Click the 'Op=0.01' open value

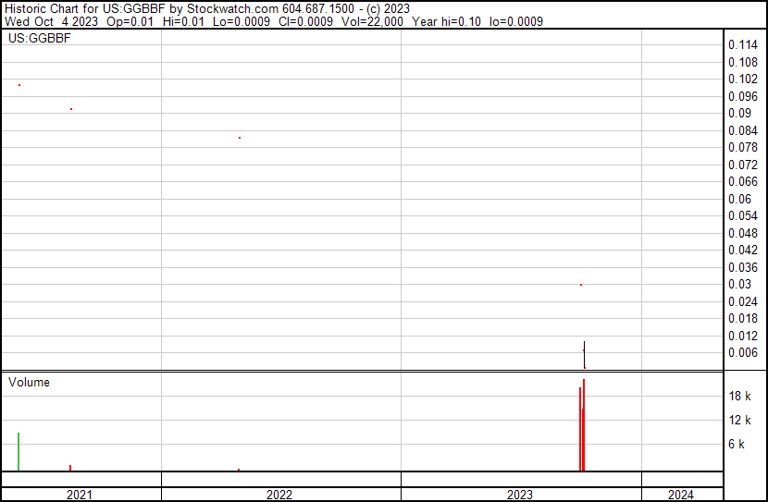click(130, 21)
